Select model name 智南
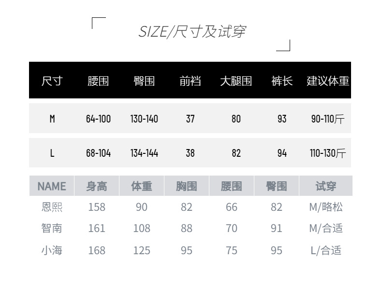The width and height of the screenshot is (382, 287). click(52, 228)
